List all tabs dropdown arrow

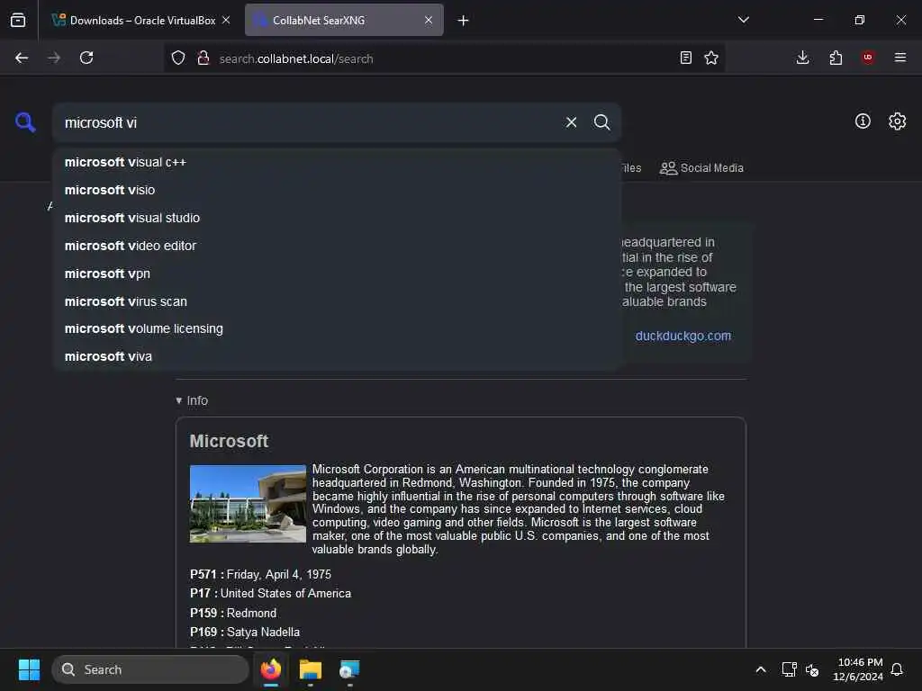[x=743, y=20]
